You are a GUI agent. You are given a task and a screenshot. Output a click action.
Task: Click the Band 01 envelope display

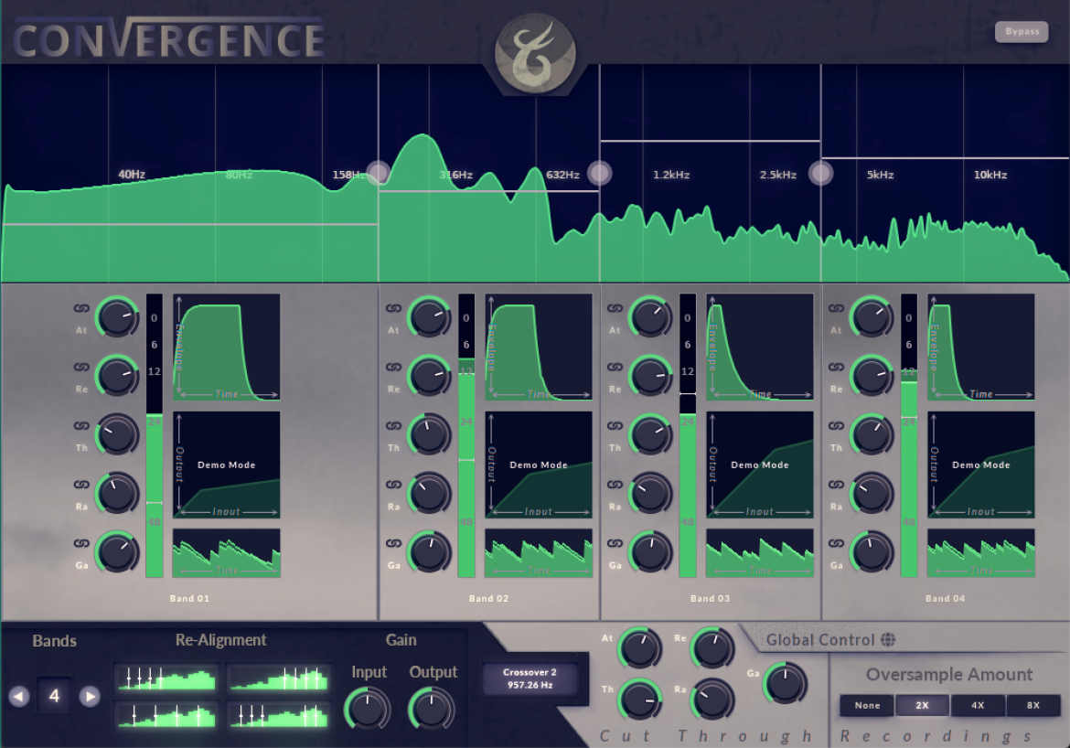(x=227, y=347)
